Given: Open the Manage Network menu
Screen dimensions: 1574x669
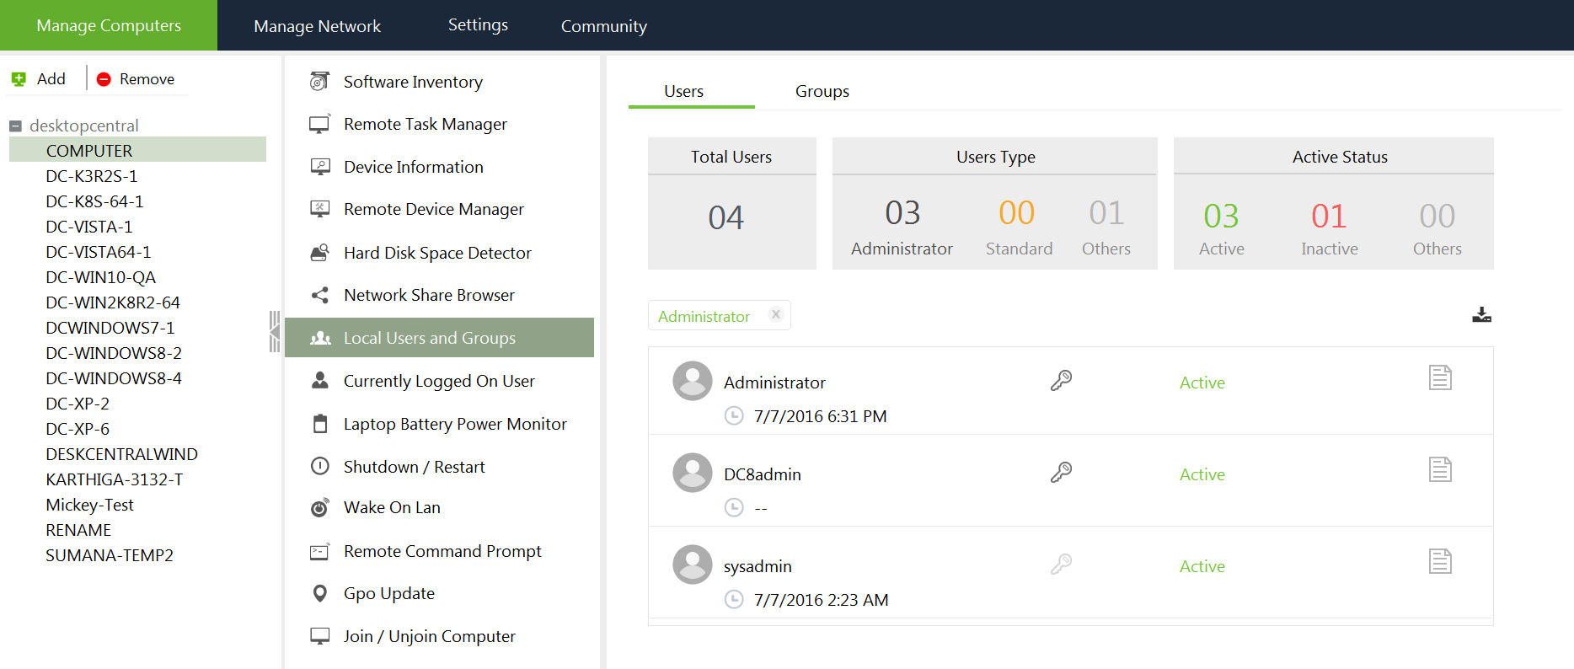Looking at the screenshot, I should click(x=317, y=26).
